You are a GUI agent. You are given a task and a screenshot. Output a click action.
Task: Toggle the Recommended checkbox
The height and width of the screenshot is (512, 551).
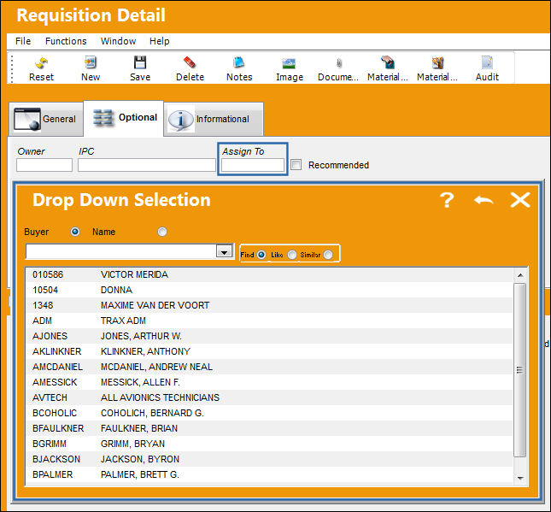pos(296,165)
